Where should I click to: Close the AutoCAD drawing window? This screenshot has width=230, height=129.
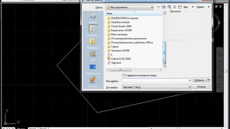(220, 6)
